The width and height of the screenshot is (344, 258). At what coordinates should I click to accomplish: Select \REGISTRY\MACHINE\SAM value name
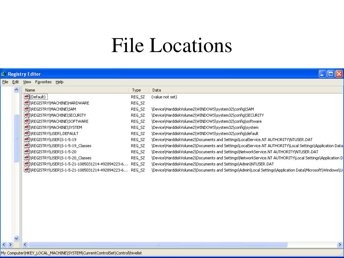(53, 109)
